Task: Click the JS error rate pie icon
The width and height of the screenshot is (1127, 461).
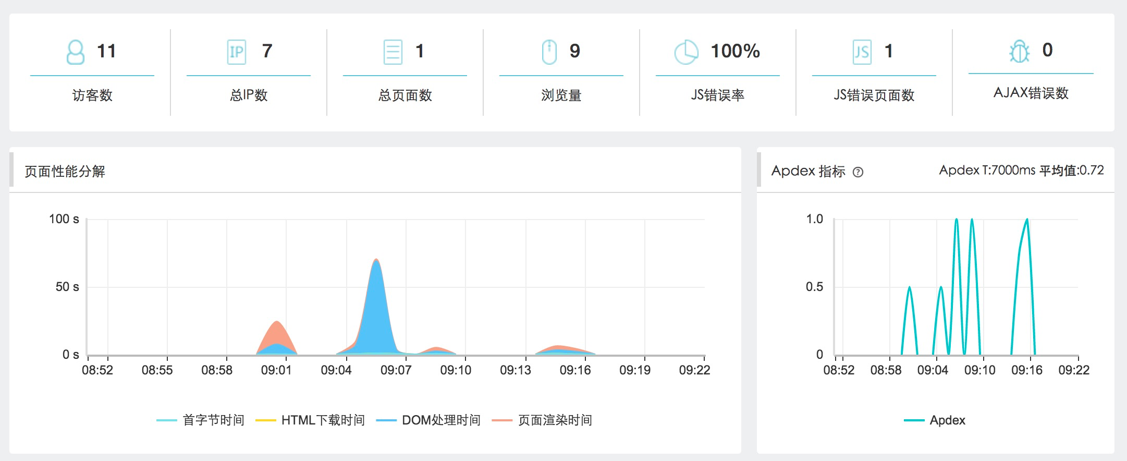Action: pos(686,52)
